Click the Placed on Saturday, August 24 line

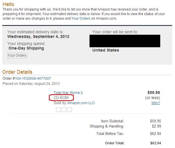point(31,84)
